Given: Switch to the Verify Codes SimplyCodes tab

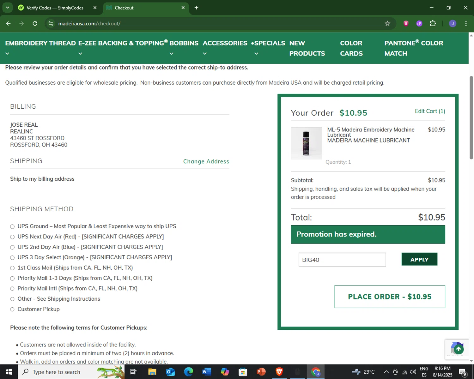Looking at the screenshot, I should click(x=55, y=8).
